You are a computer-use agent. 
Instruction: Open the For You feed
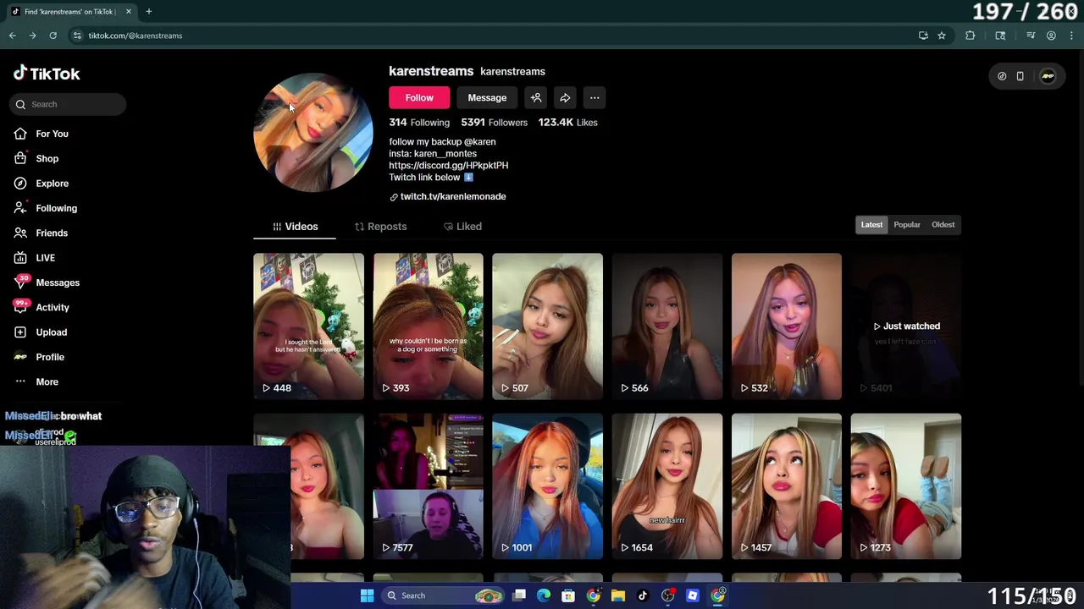coord(41,134)
